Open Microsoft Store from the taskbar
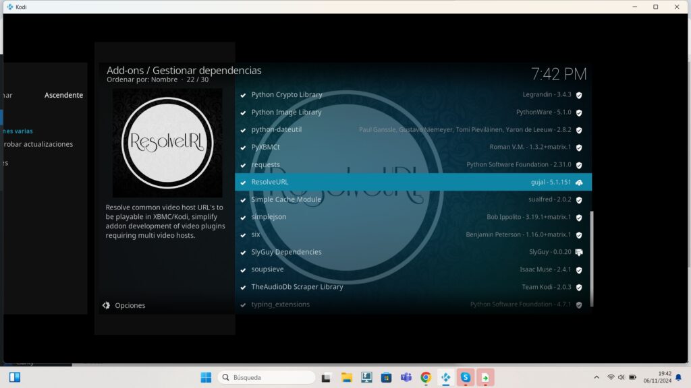The height and width of the screenshot is (388, 691). [x=386, y=377]
